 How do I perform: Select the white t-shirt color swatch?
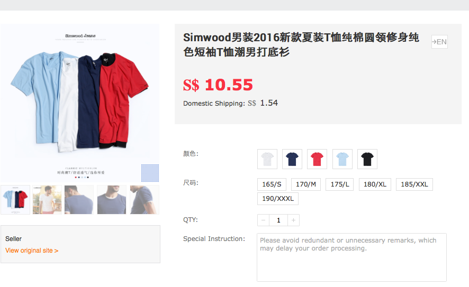[x=267, y=159]
